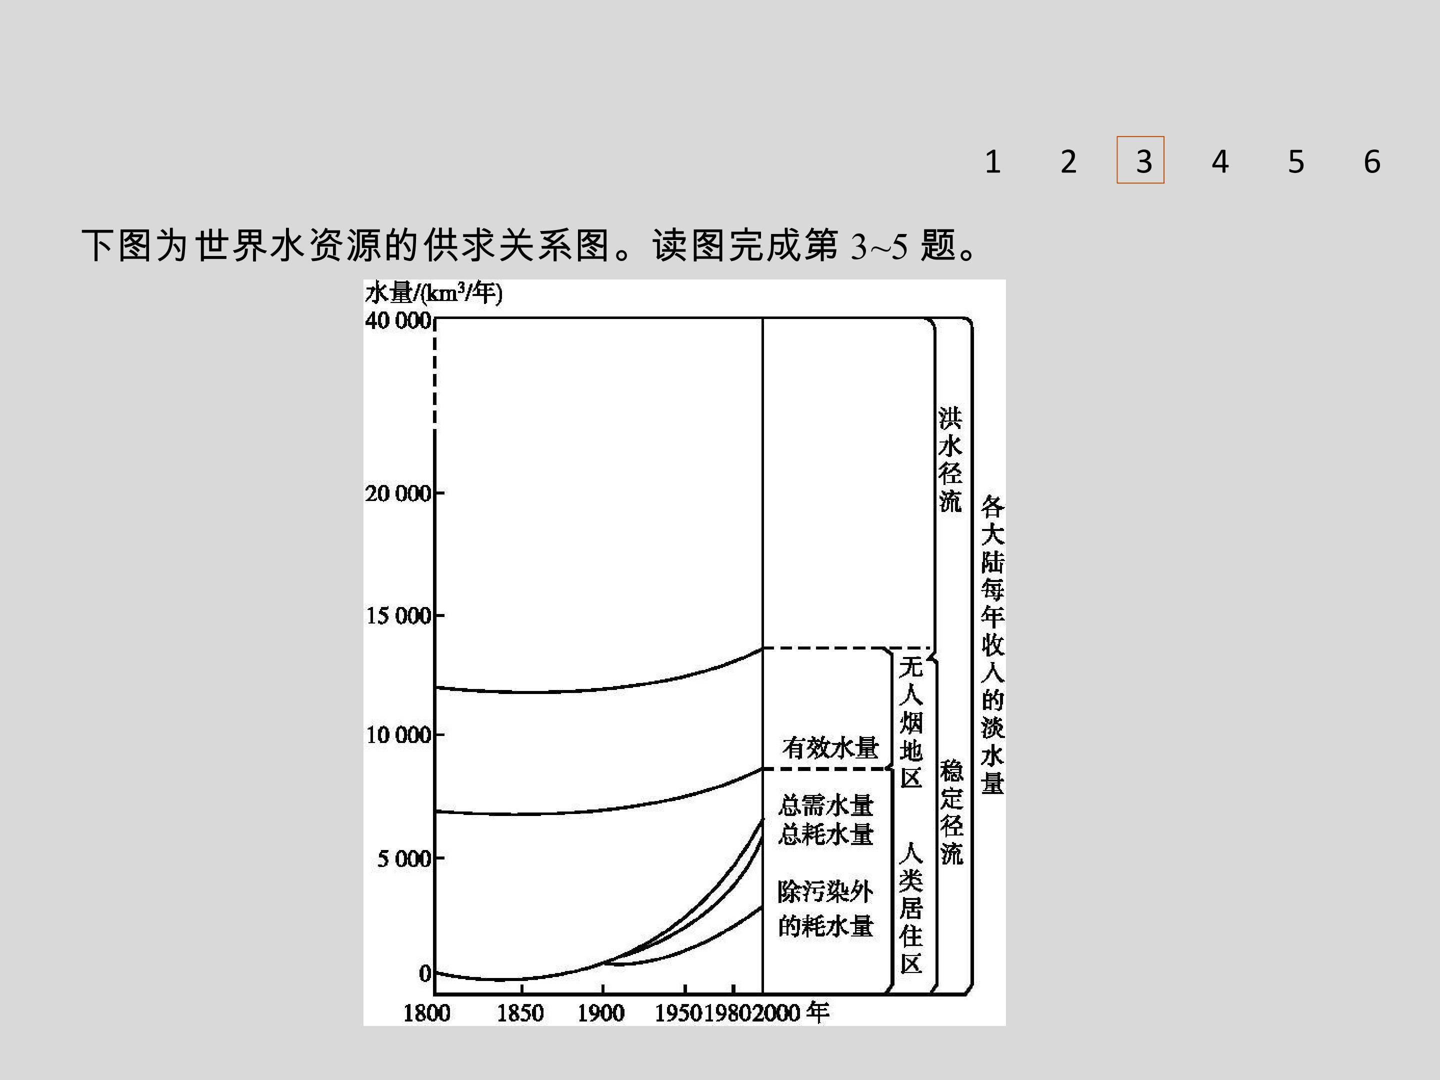The width and height of the screenshot is (1440, 1080).
Task: Jump to question number 4
Action: click(x=1220, y=161)
